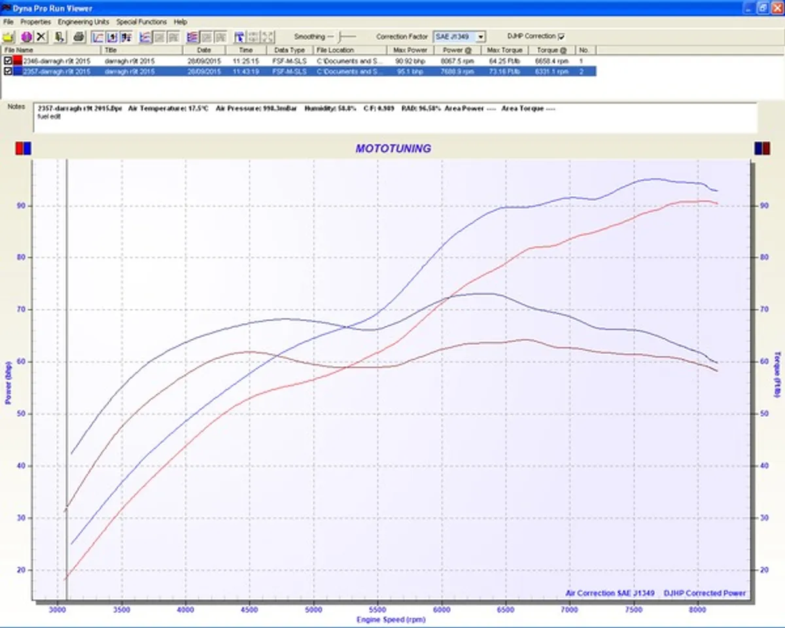Select the cursor/pointer tool icon
Screen dimensions: 785x628
click(x=241, y=36)
